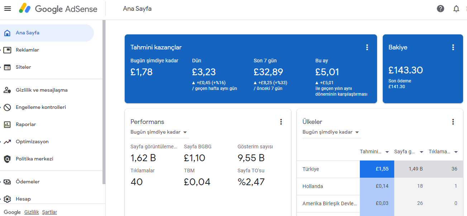Select the Hollanda country row
The image size is (467, 216).
(380, 186)
